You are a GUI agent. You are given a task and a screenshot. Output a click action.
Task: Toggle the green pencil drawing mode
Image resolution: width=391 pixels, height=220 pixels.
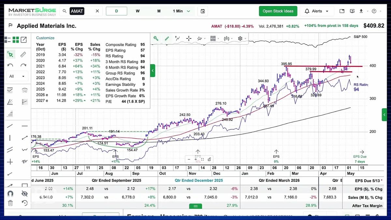(167, 38)
